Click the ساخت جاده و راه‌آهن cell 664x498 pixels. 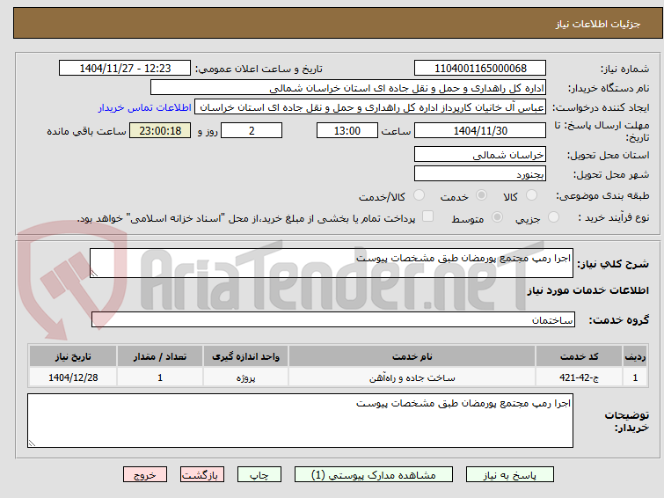(x=412, y=377)
